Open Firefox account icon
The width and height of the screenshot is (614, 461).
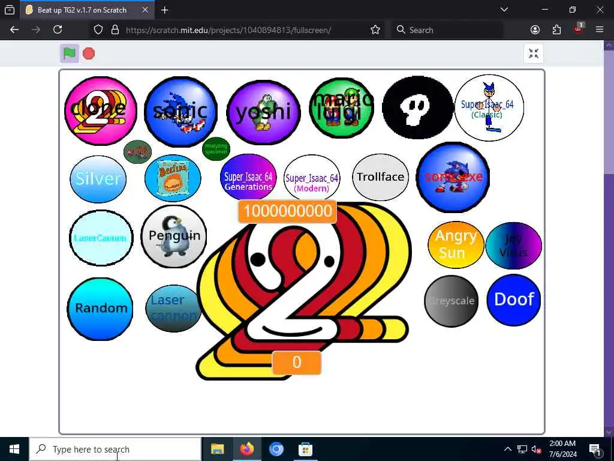[x=535, y=30]
